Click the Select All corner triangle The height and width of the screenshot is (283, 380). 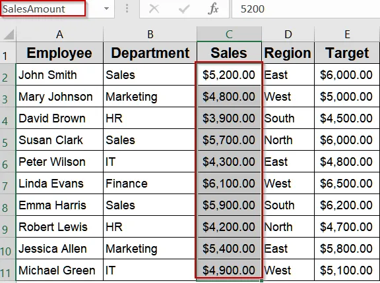(9, 34)
